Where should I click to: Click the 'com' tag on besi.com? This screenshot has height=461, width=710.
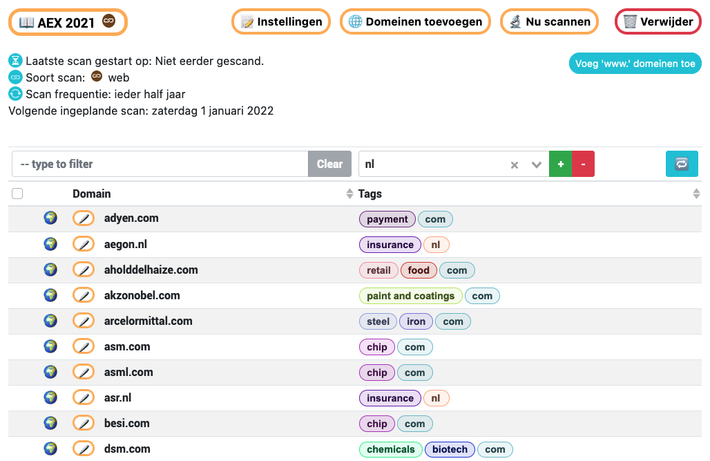point(415,424)
